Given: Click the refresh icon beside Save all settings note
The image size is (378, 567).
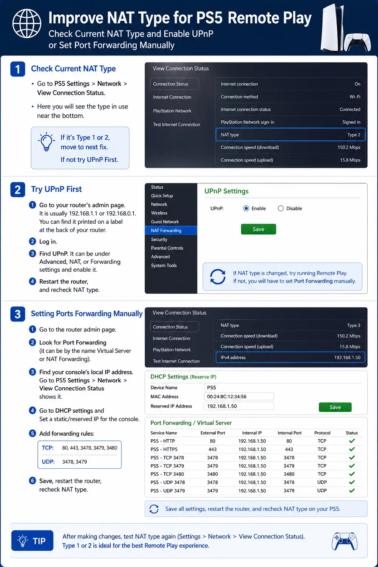Looking at the screenshot, I should (x=154, y=509).
